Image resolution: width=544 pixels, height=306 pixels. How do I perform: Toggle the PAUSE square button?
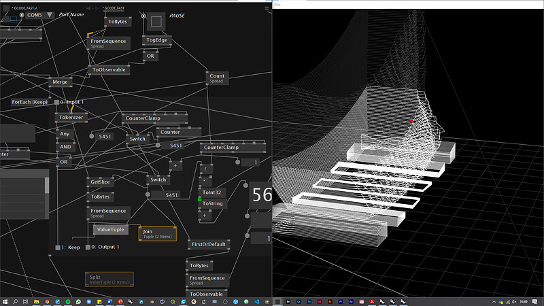(156, 22)
